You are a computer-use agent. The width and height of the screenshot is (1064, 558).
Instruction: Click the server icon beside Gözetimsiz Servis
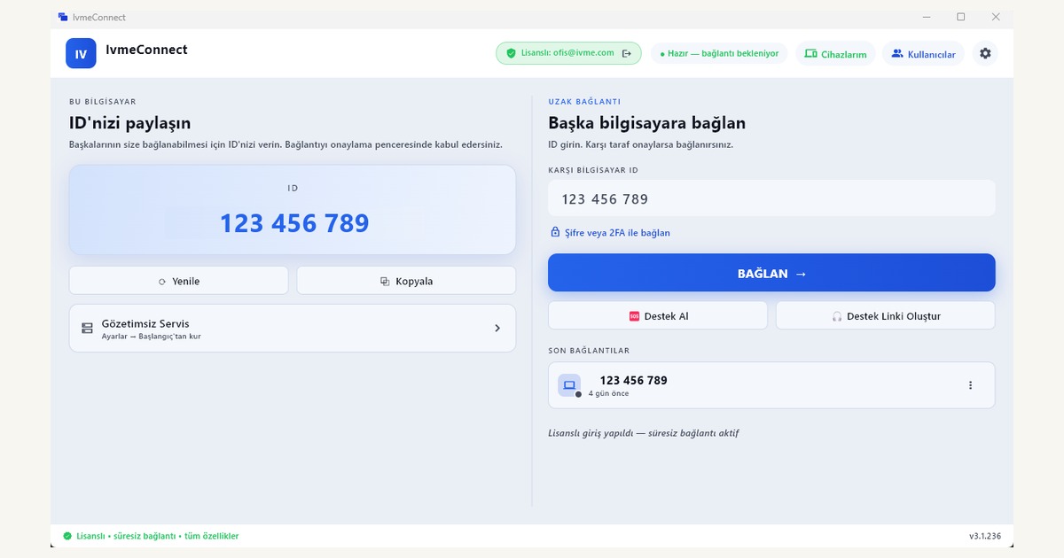click(87, 328)
